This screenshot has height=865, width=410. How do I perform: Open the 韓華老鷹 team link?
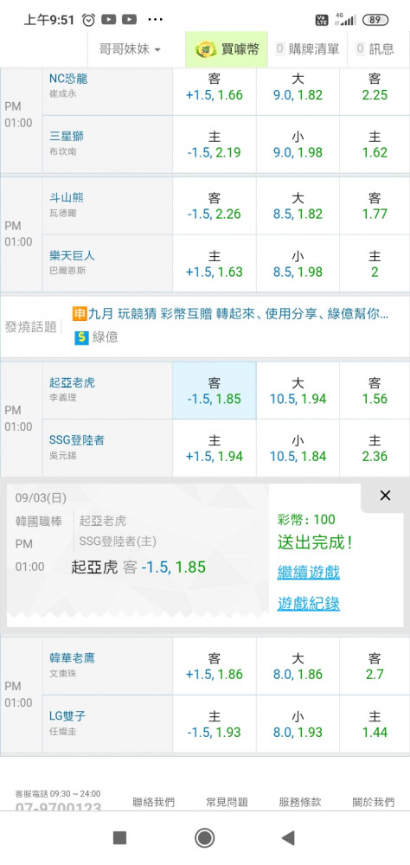73,657
